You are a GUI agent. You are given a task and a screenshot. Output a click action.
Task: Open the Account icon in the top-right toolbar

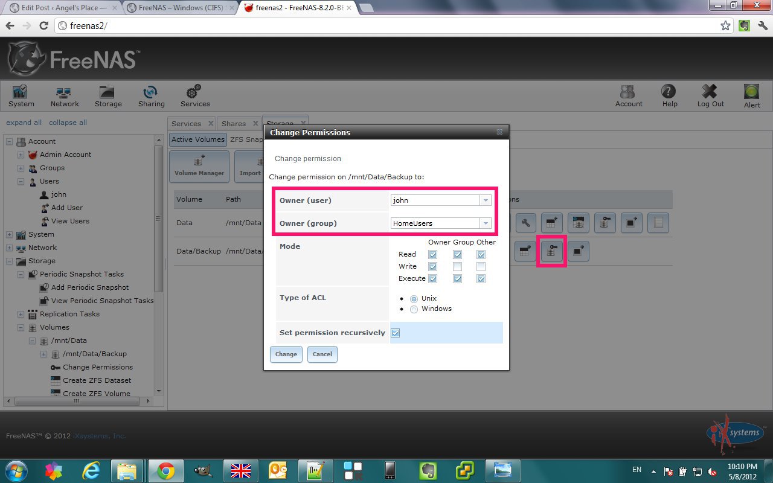point(629,96)
